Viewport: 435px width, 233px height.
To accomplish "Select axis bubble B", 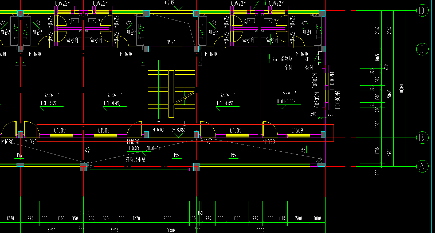I will pos(422,138).
